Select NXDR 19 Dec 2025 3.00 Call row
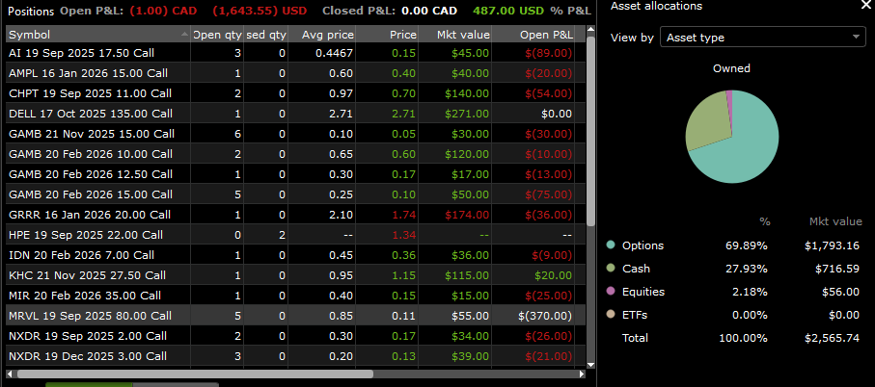The width and height of the screenshot is (875, 387). click(296, 356)
